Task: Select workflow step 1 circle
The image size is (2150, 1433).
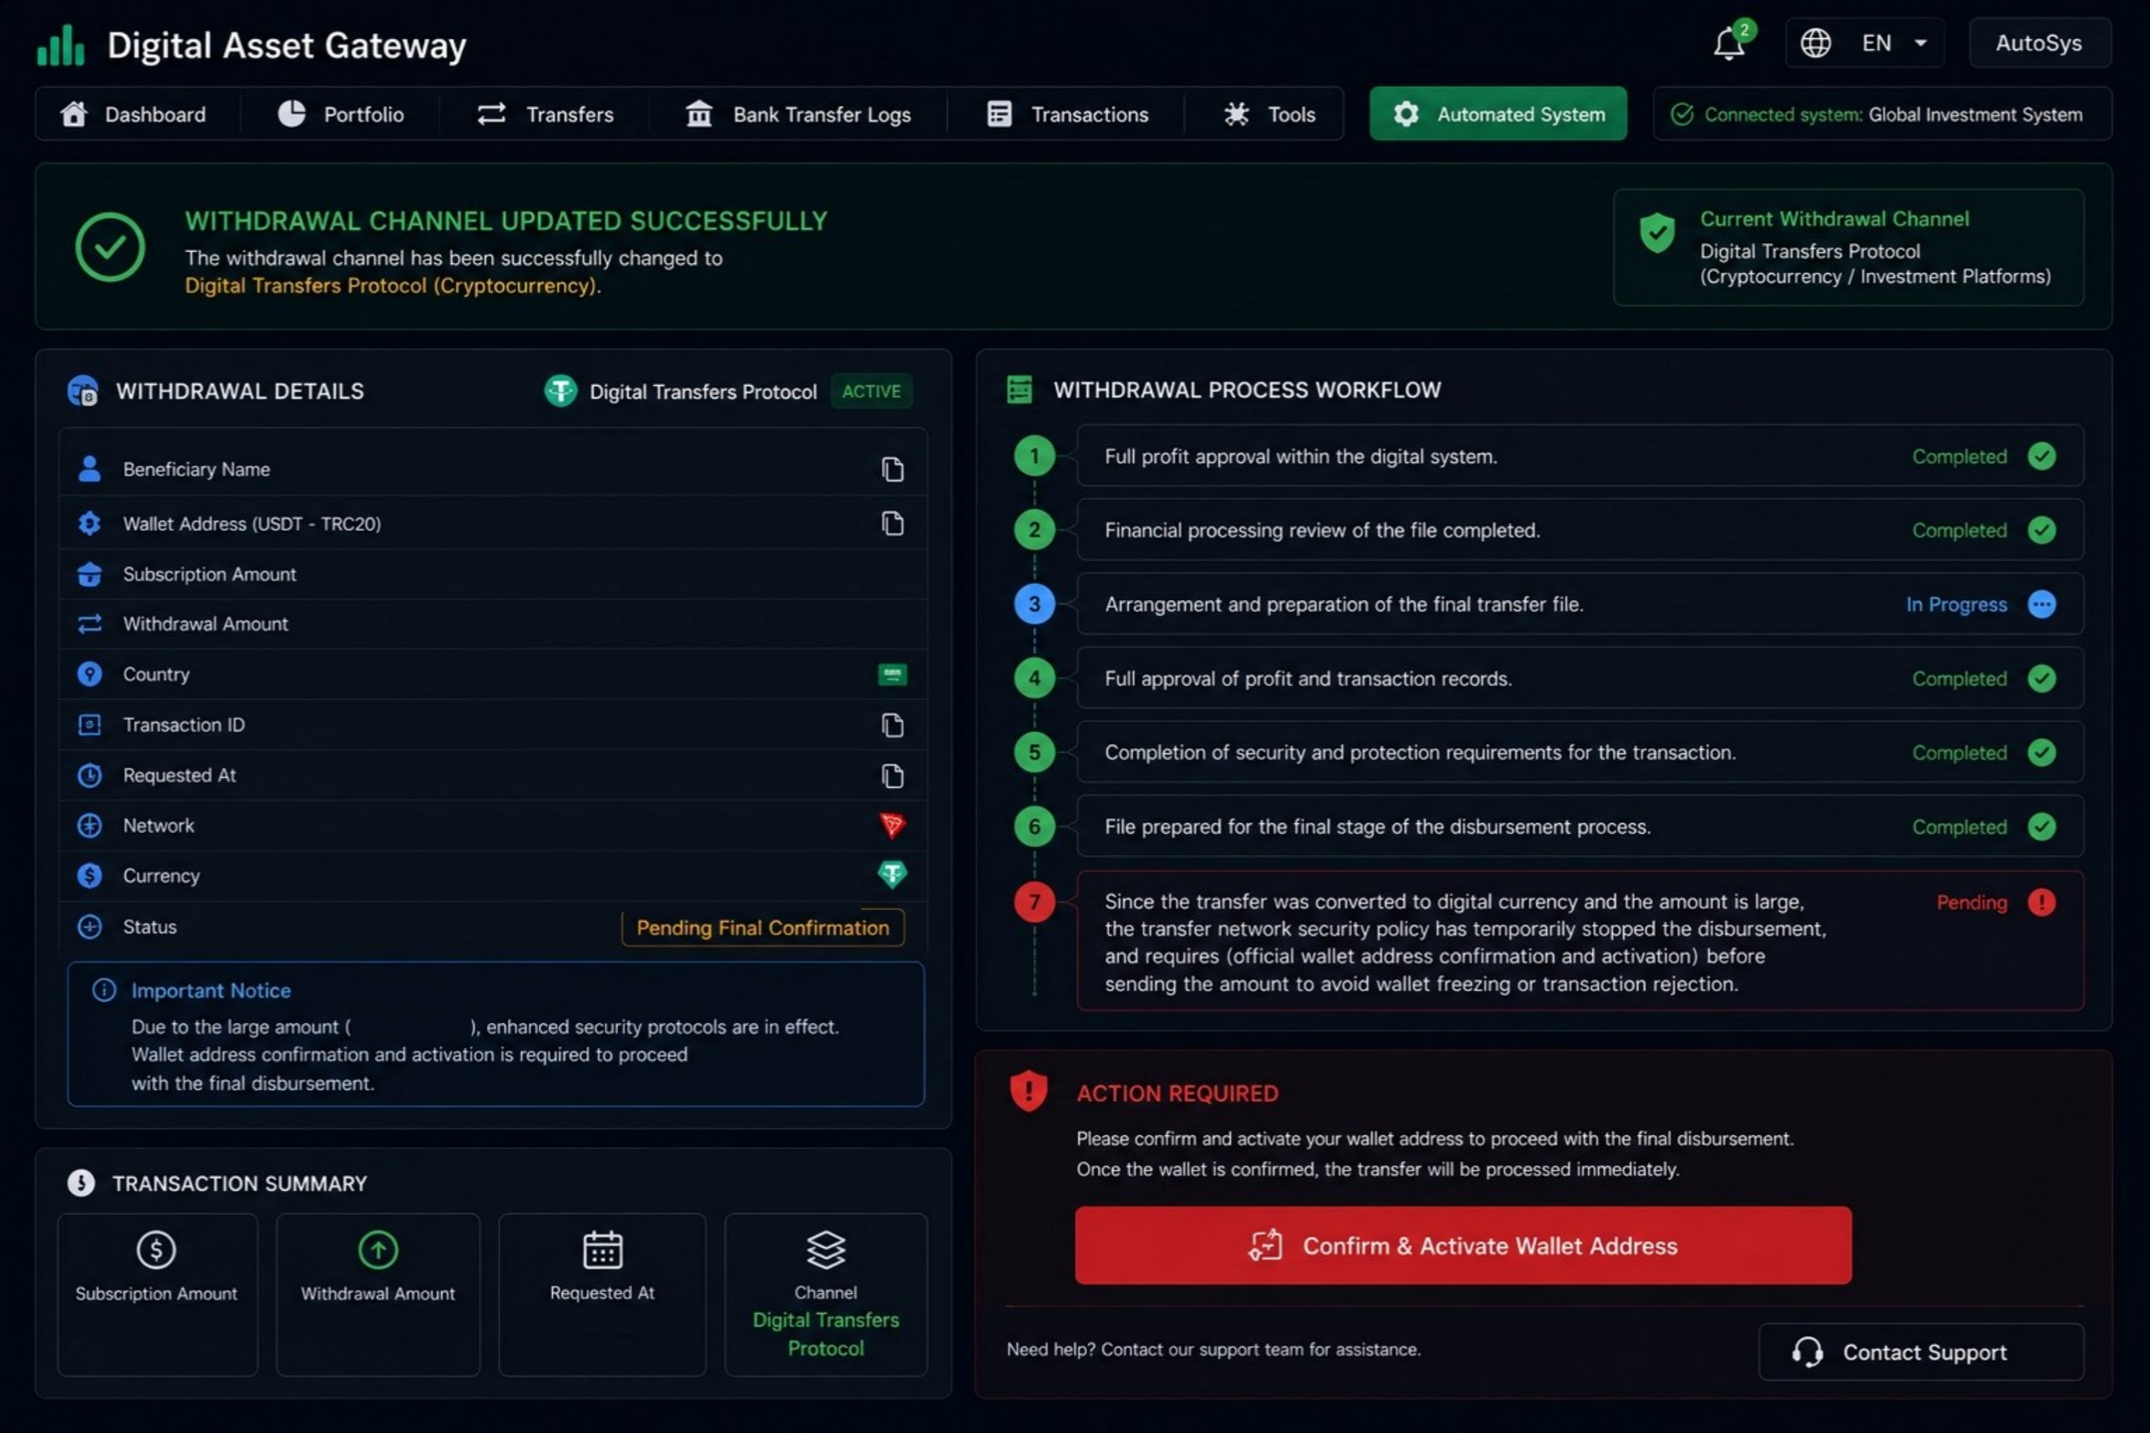Action: (x=1034, y=456)
